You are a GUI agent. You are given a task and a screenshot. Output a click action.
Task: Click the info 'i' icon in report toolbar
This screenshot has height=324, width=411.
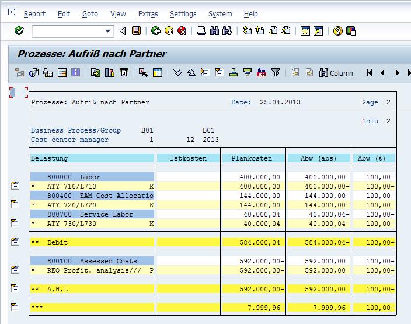pyautogui.click(x=75, y=72)
